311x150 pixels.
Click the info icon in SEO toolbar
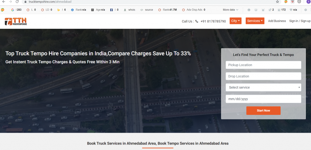click(x=249, y=10)
